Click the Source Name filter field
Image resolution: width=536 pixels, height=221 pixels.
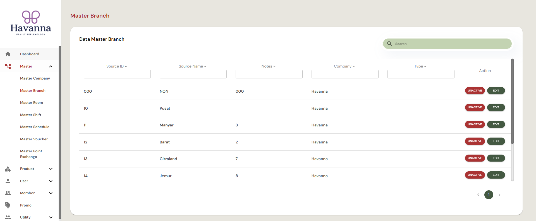click(193, 74)
